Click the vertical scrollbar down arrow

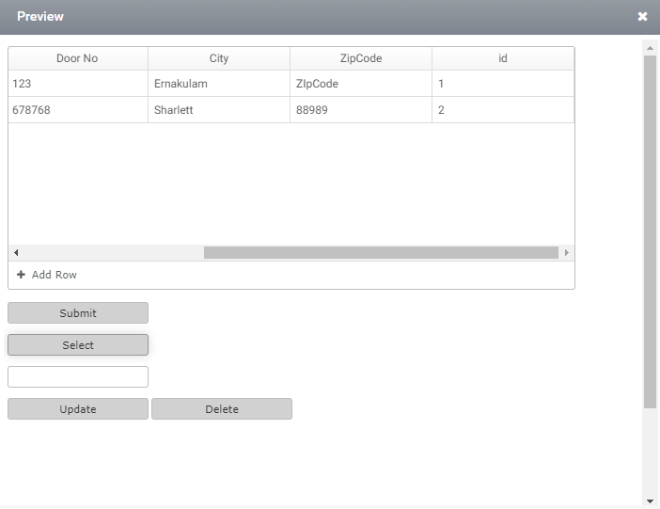tap(650, 501)
